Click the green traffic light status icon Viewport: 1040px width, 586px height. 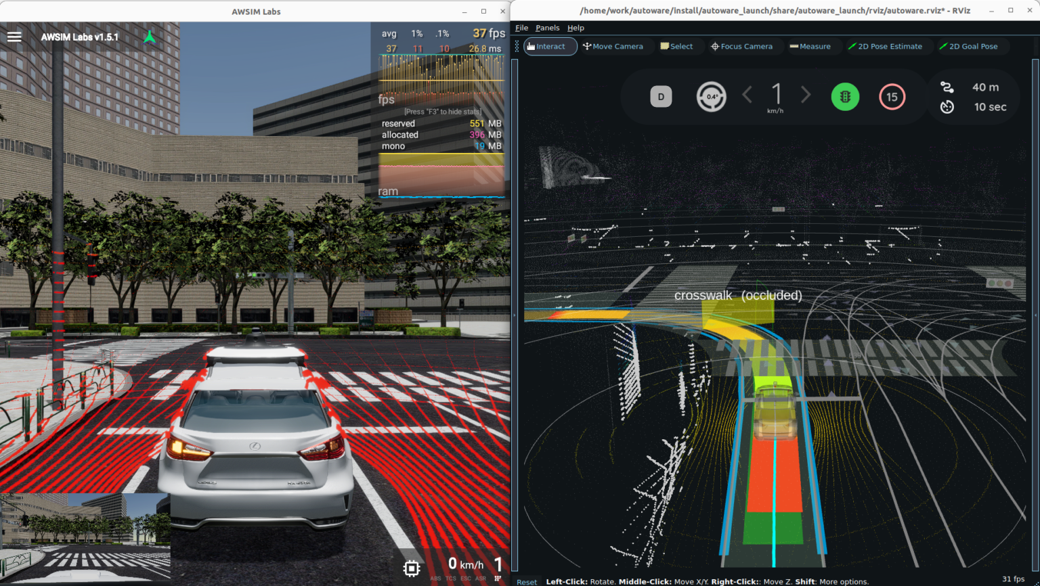(845, 97)
